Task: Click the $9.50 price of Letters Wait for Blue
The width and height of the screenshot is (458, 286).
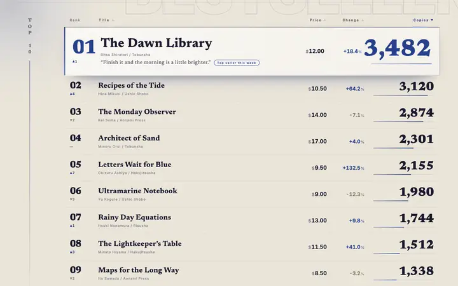Action: pyautogui.click(x=319, y=168)
